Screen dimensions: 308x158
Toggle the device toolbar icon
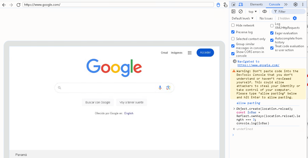point(241,4)
